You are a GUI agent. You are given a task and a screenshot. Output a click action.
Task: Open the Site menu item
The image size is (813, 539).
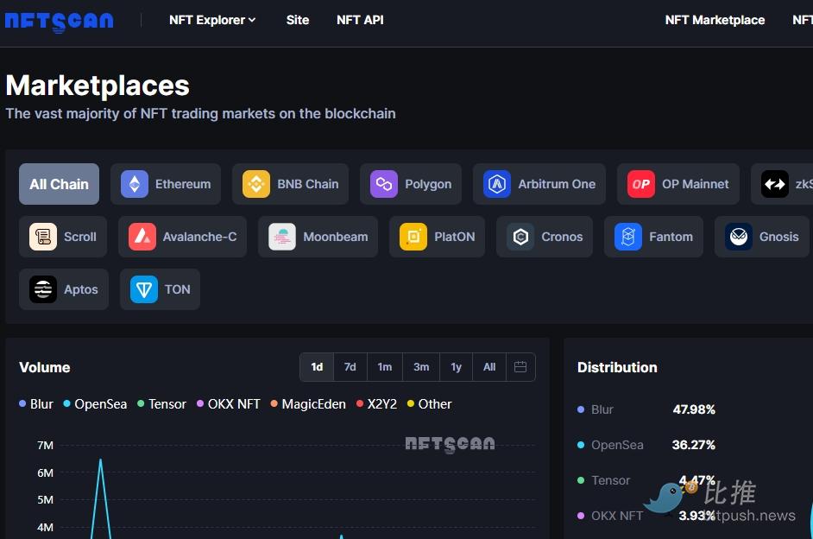298,20
